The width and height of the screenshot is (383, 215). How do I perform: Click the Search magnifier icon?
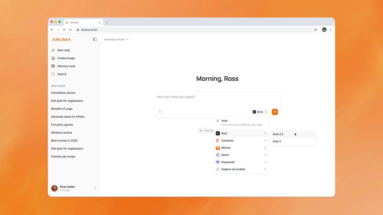[x=53, y=74]
